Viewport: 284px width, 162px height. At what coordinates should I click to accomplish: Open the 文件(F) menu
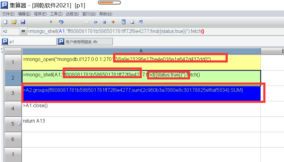click(8, 14)
